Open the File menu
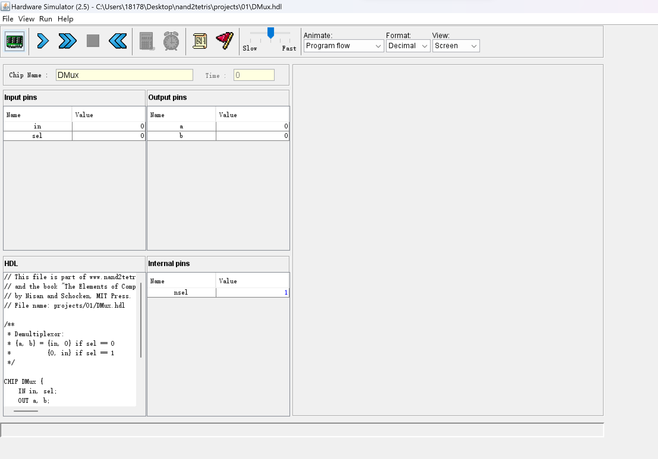The width and height of the screenshot is (658, 459). coord(8,19)
